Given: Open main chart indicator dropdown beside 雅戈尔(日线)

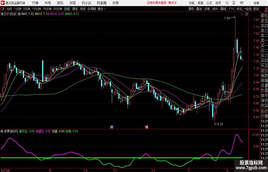Looking at the screenshot, I should coord(19,14).
